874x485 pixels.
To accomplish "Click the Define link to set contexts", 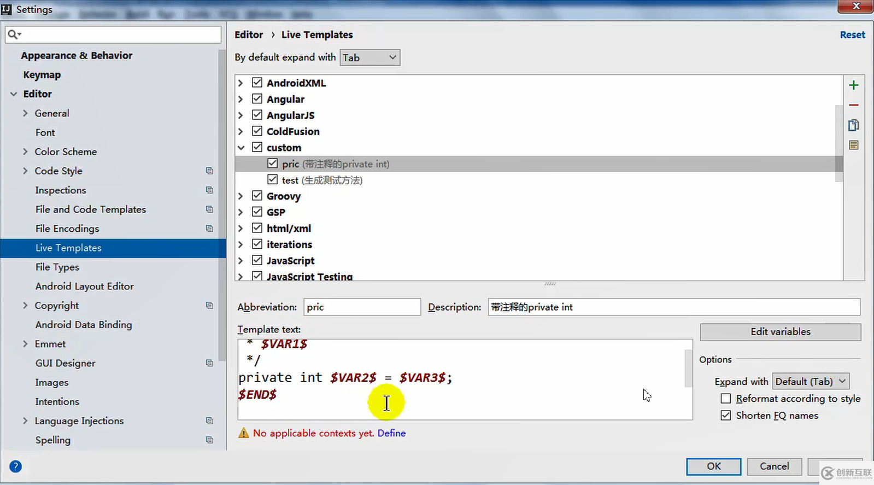I will click(x=391, y=433).
